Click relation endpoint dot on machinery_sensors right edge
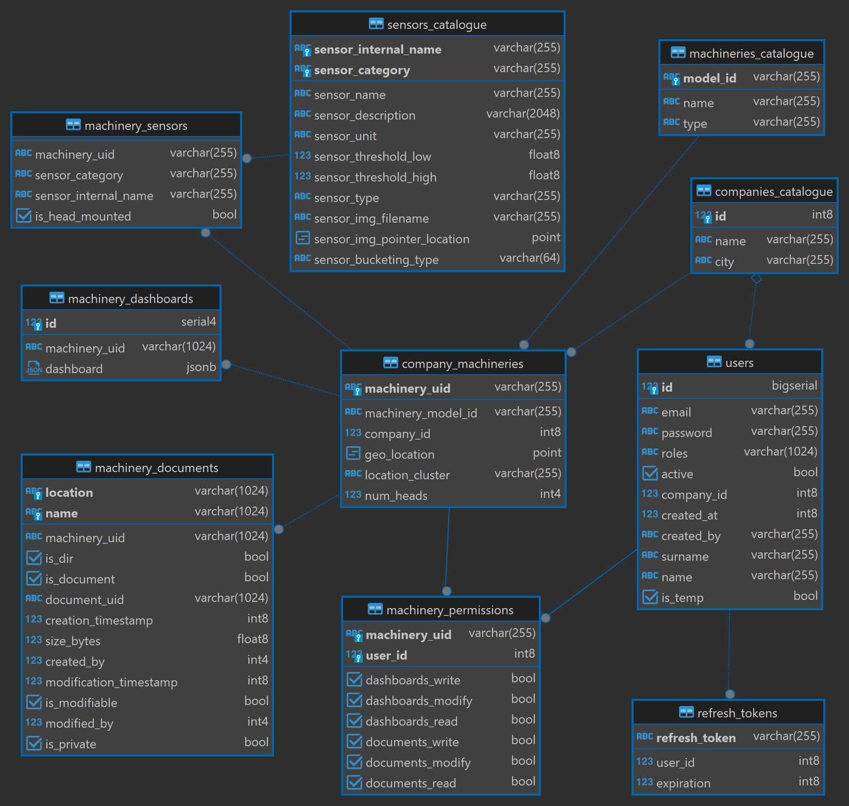 [247, 158]
